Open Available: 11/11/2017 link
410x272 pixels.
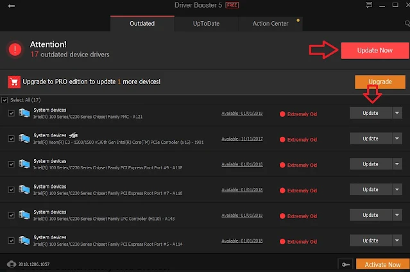242,139
